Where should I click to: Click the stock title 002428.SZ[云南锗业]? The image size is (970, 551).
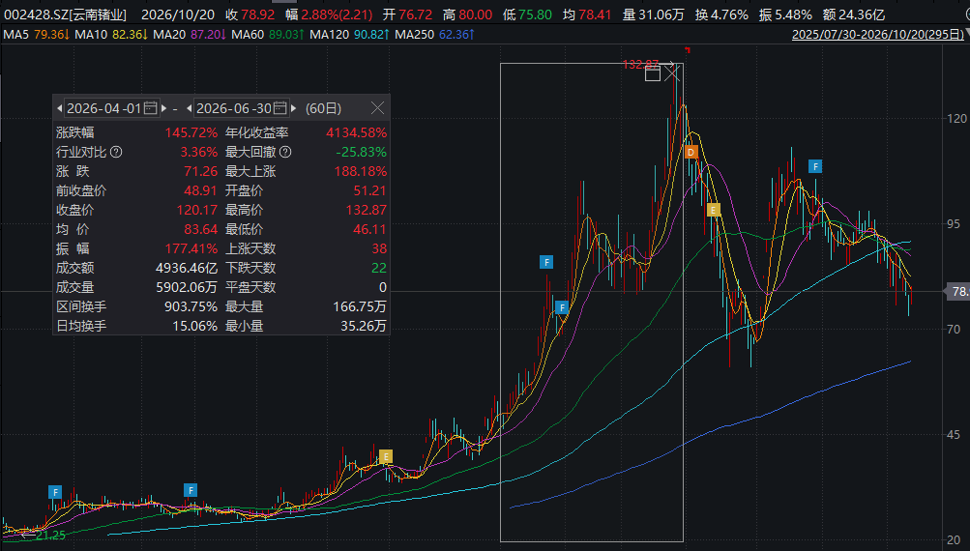pos(65,14)
